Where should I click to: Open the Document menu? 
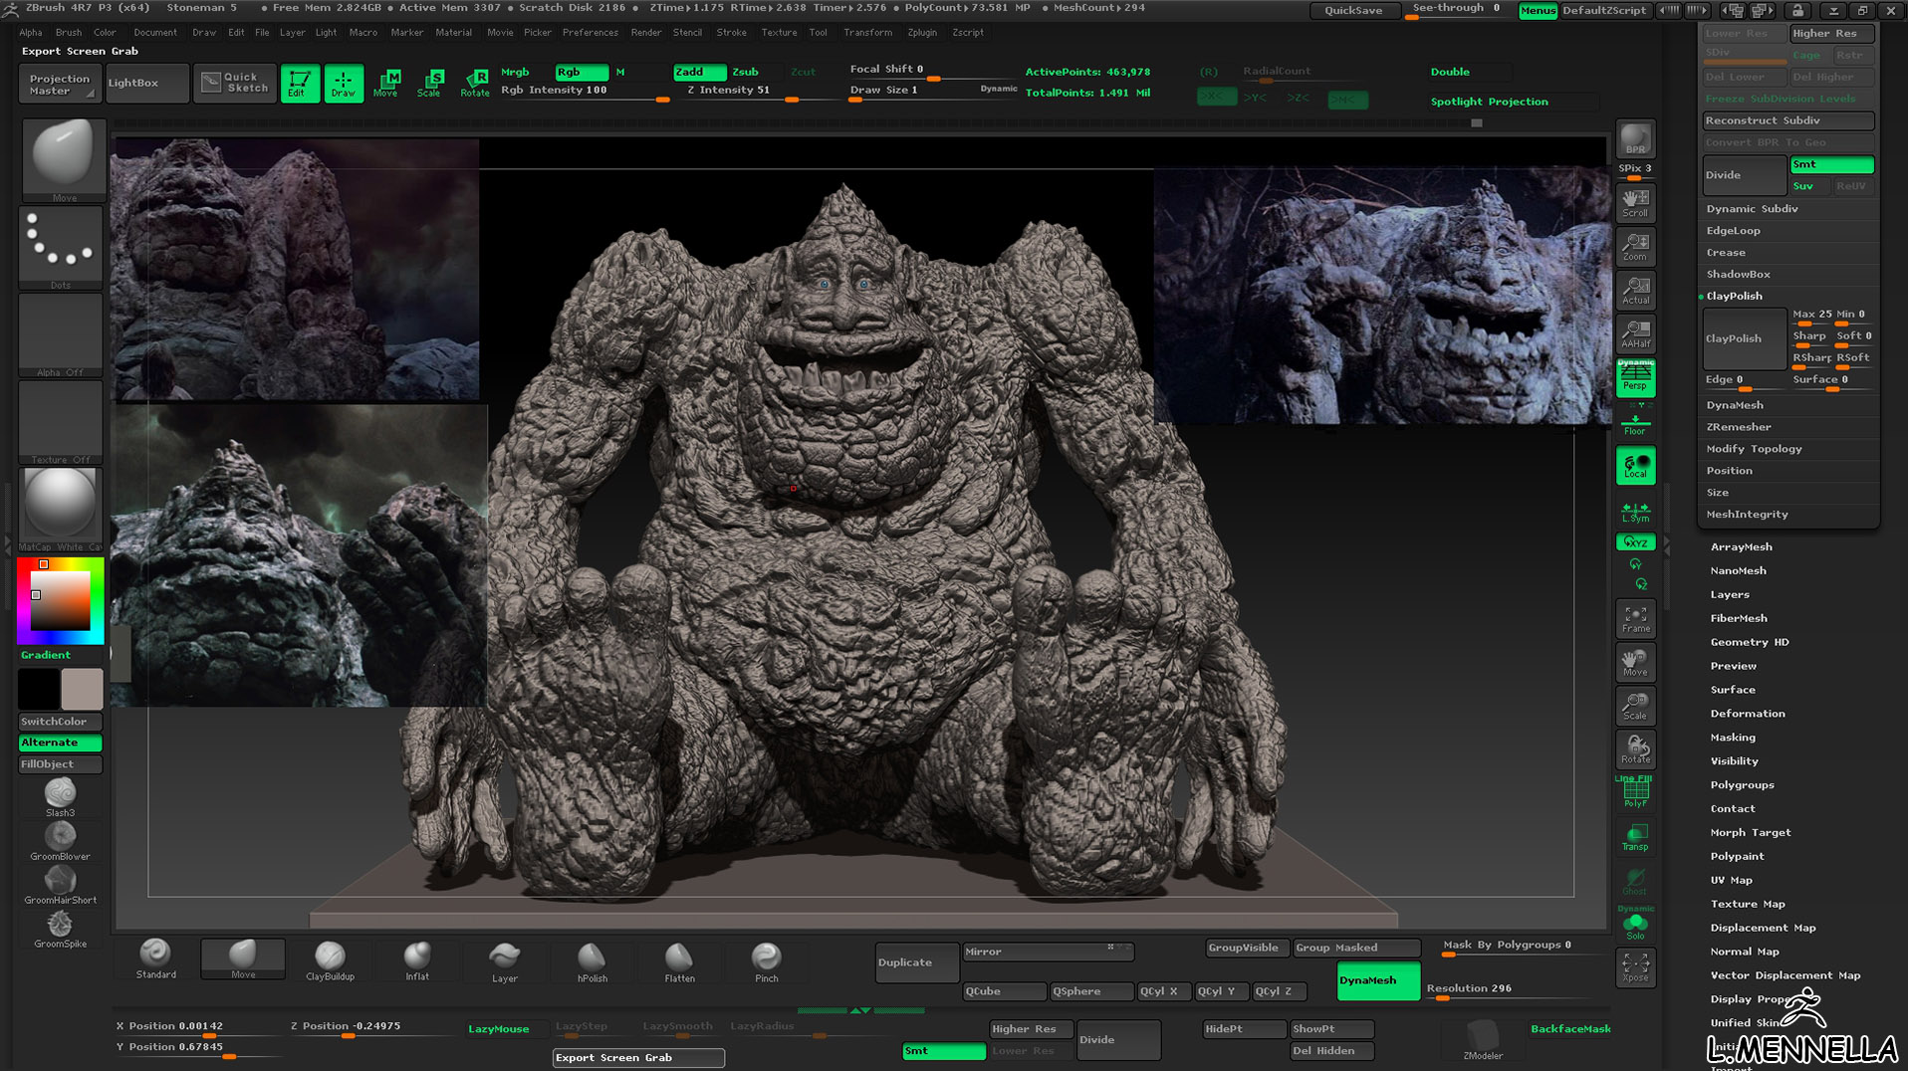tap(155, 32)
